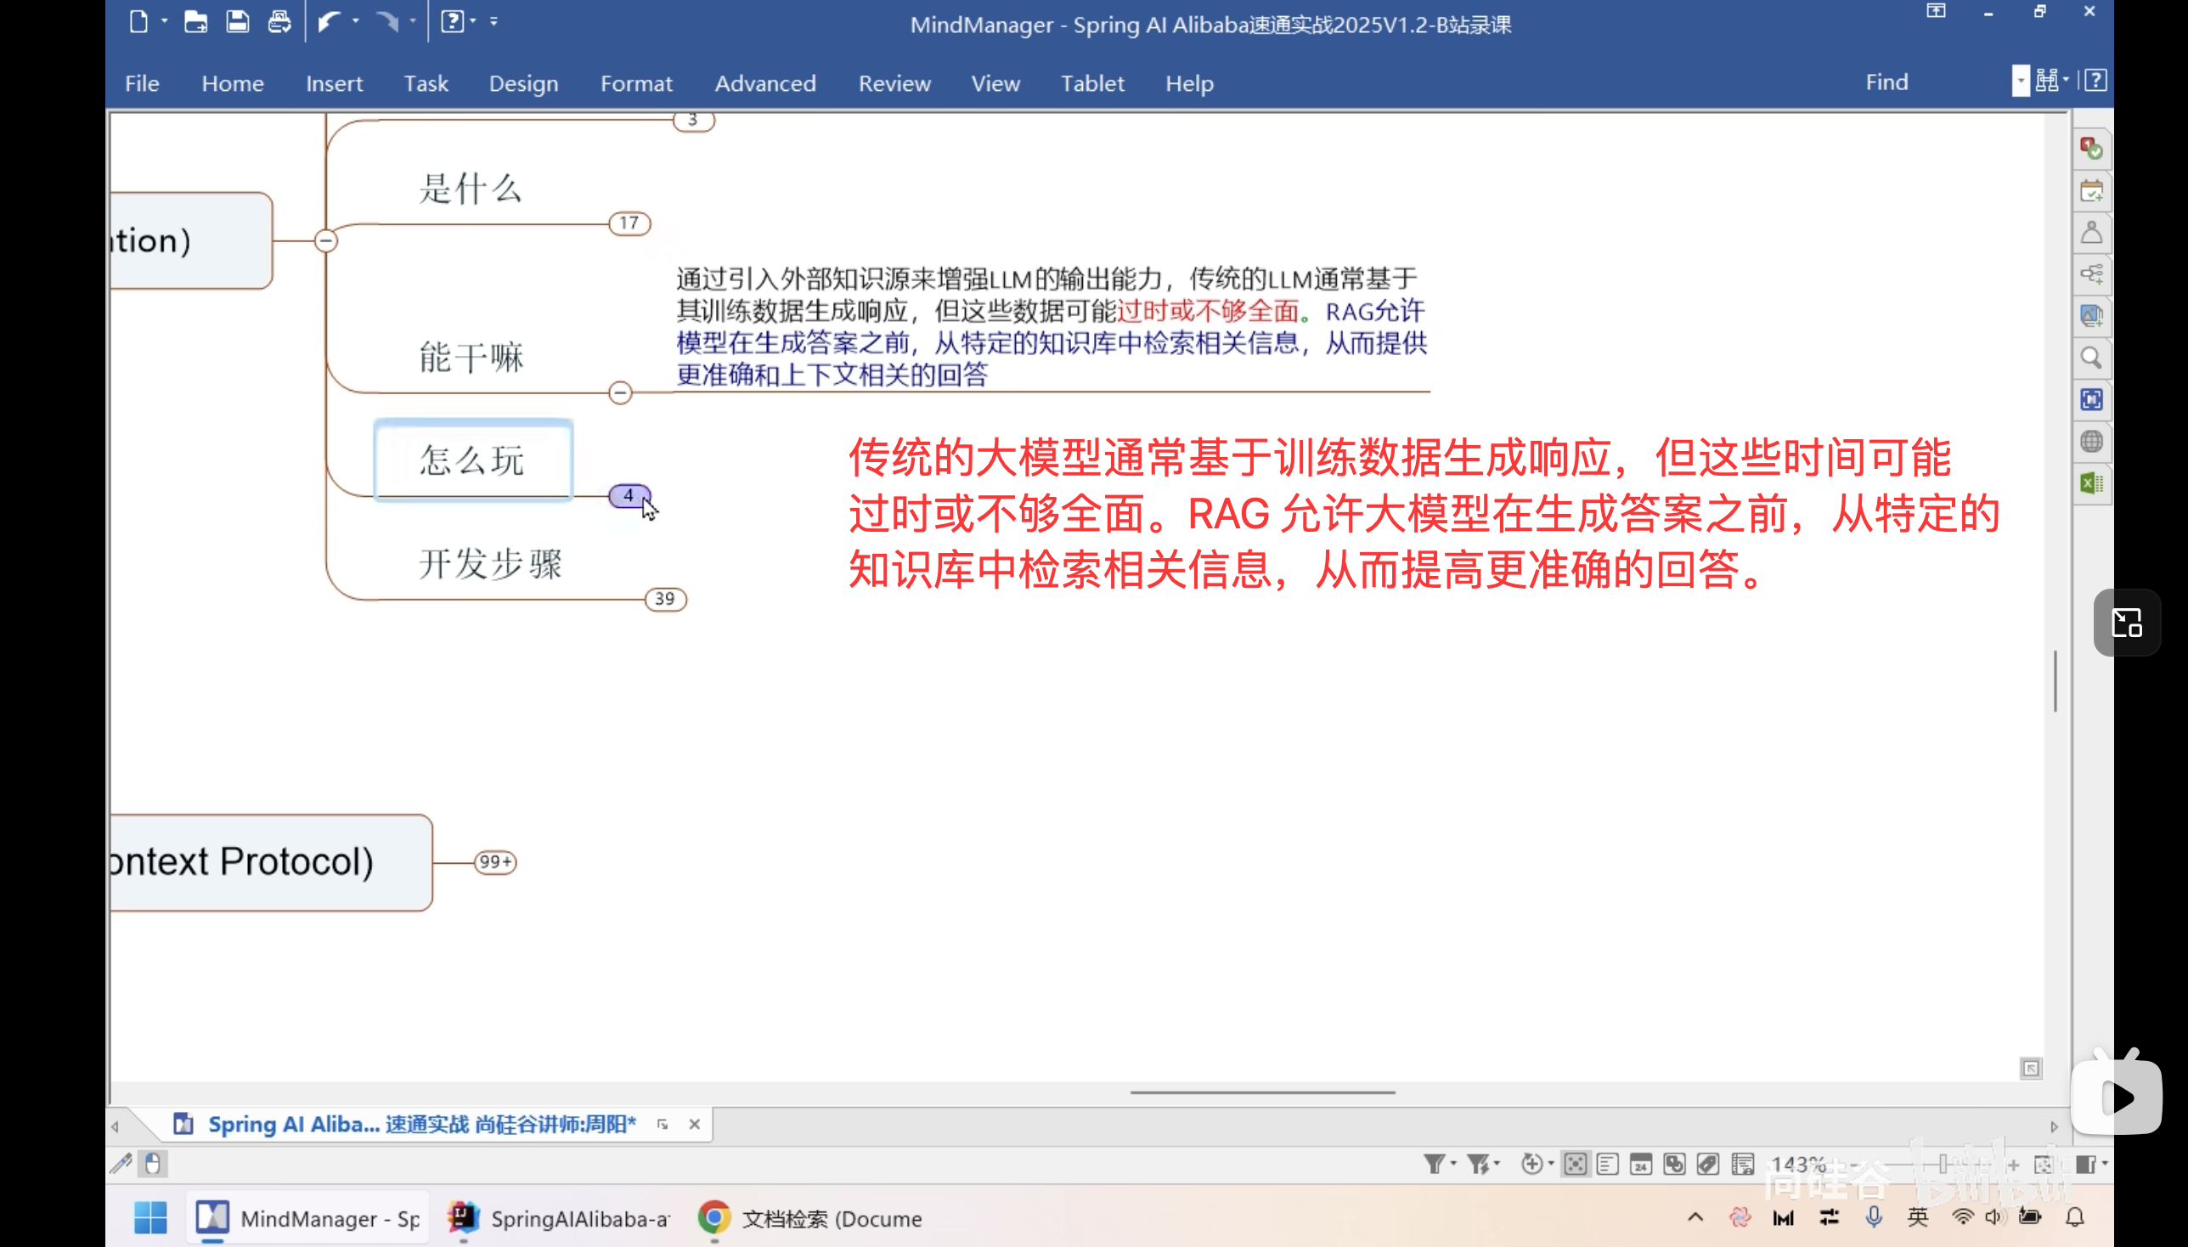
Task: Collapse the 能干嘛 branch with its minus toggle
Action: pyautogui.click(x=619, y=392)
